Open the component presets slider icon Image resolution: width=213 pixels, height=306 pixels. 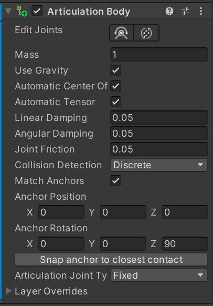[x=185, y=11]
